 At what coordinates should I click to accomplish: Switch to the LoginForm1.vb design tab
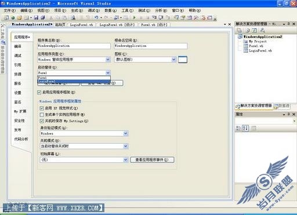point(117,25)
